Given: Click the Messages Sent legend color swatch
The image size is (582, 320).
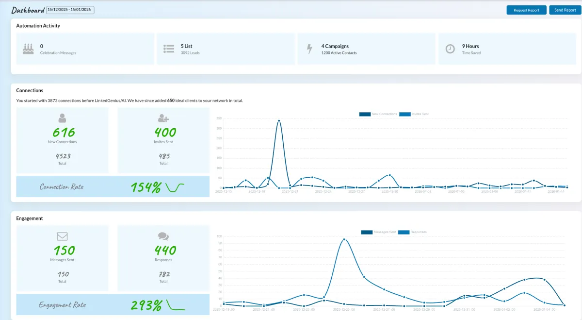Looking at the screenshot, I should click(366, 232).
